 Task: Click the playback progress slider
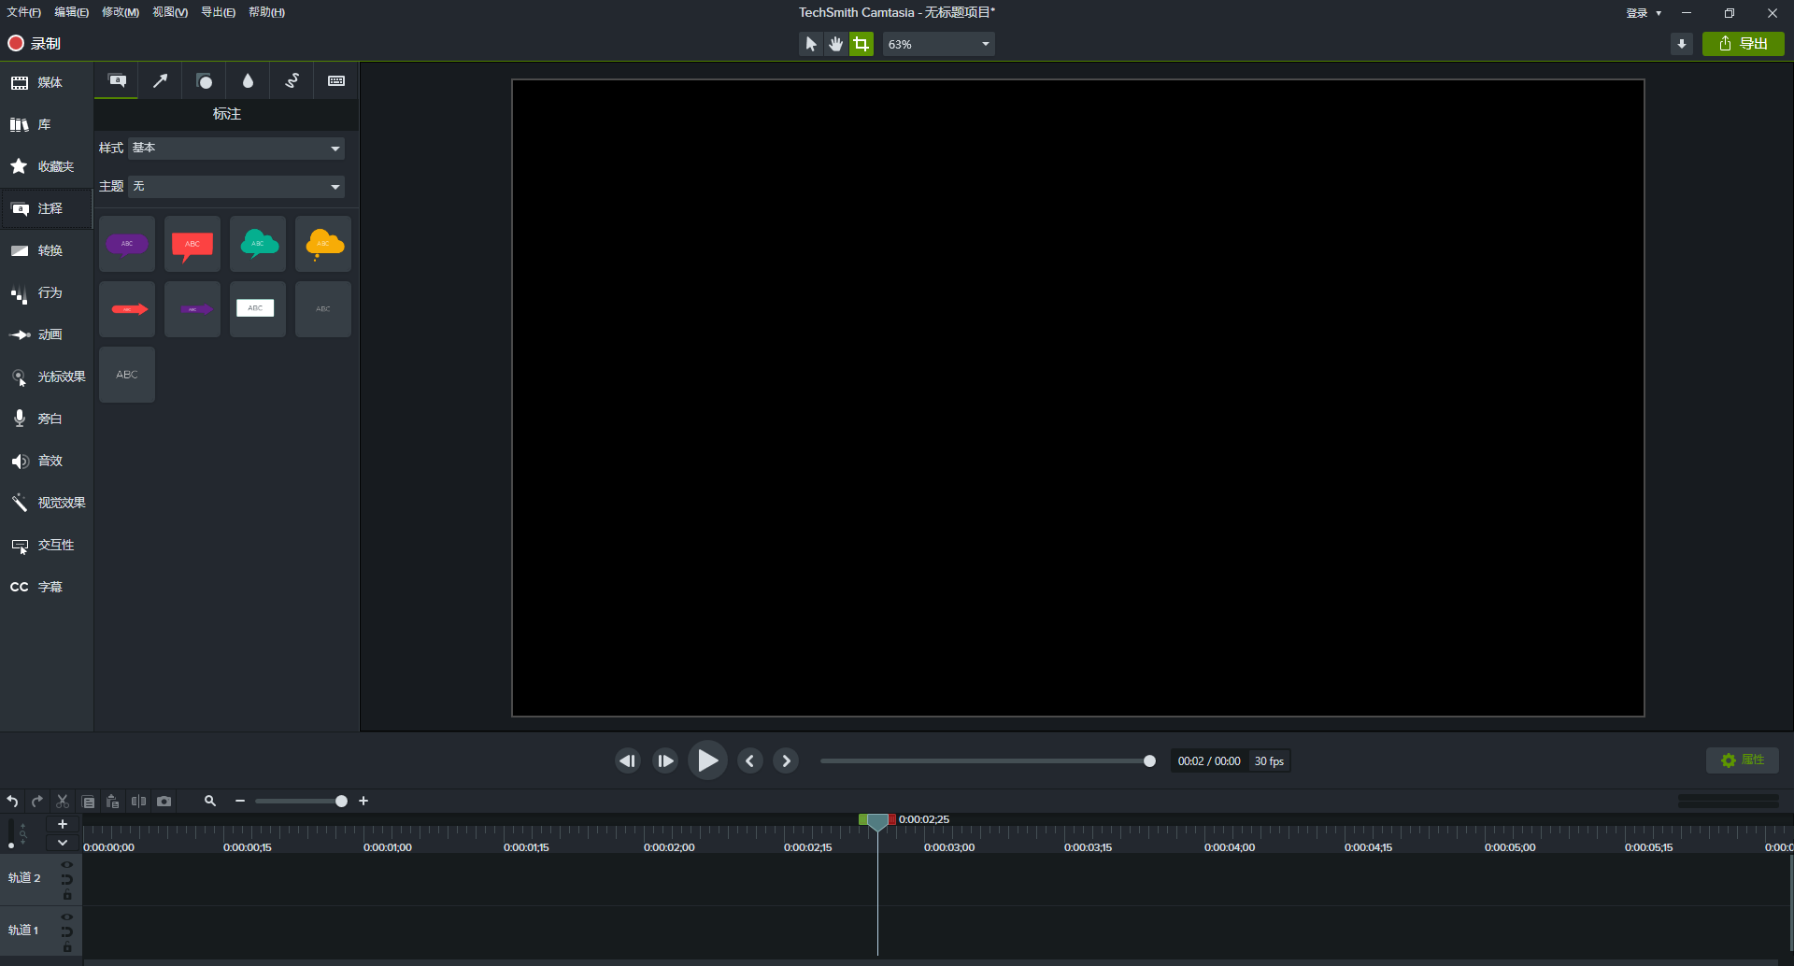tap(988, 761)
